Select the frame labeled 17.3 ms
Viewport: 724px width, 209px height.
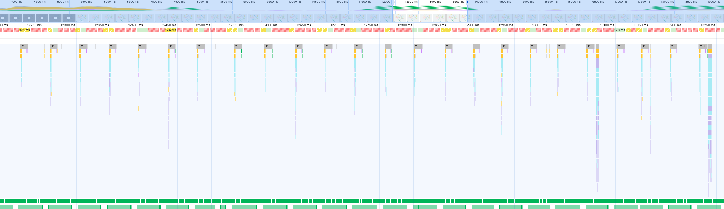(619, 30)
